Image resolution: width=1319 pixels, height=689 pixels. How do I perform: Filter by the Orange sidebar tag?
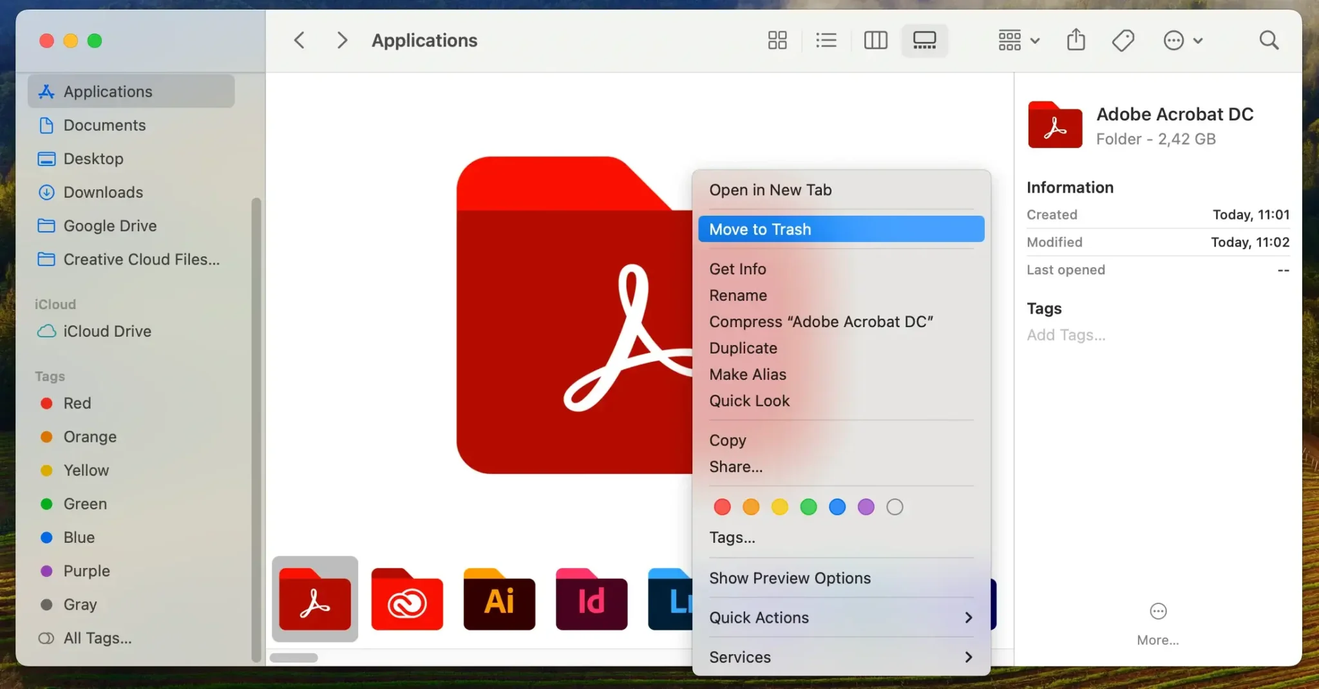[x=131, y=437]
